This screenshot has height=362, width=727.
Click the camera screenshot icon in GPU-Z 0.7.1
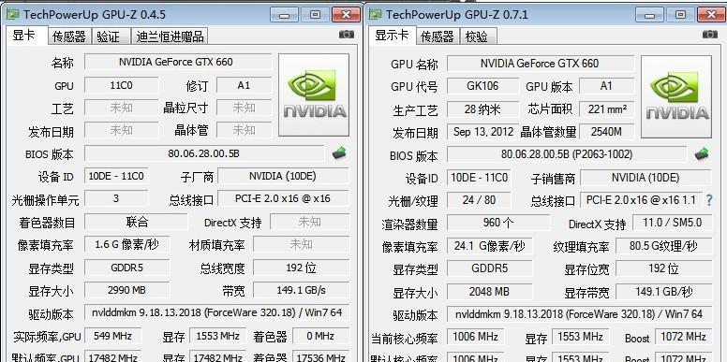coord(710,35)
